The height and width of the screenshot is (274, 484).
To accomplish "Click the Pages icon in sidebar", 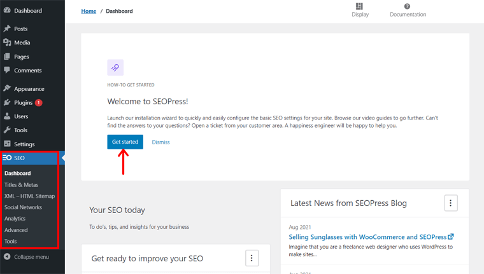I will [7, 57].
